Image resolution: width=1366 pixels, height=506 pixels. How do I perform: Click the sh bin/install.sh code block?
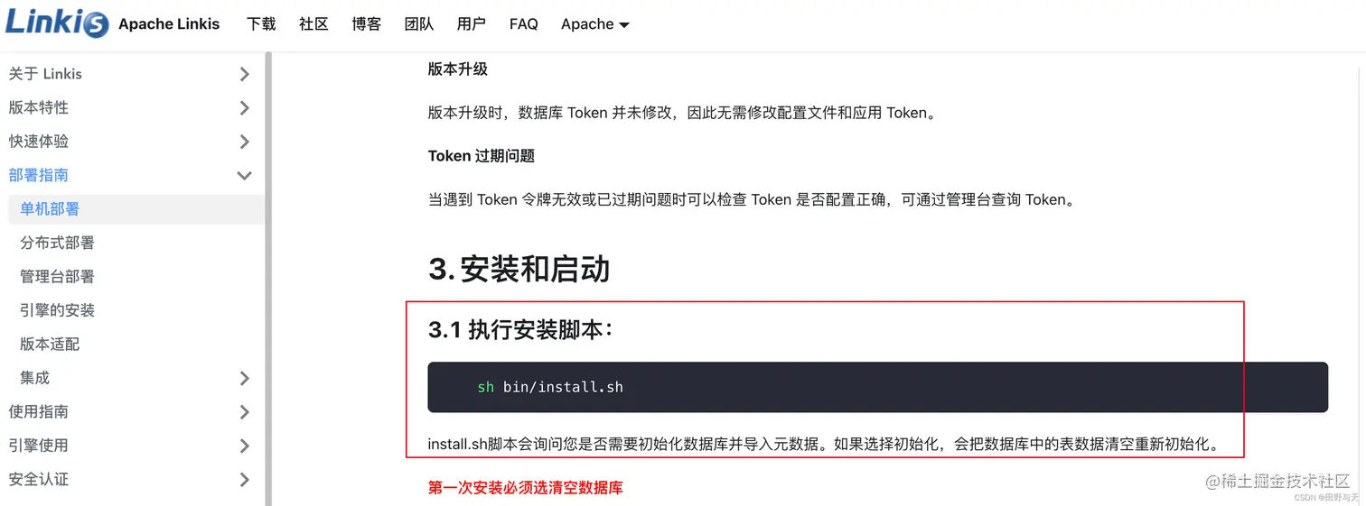[x=877, y=387]
